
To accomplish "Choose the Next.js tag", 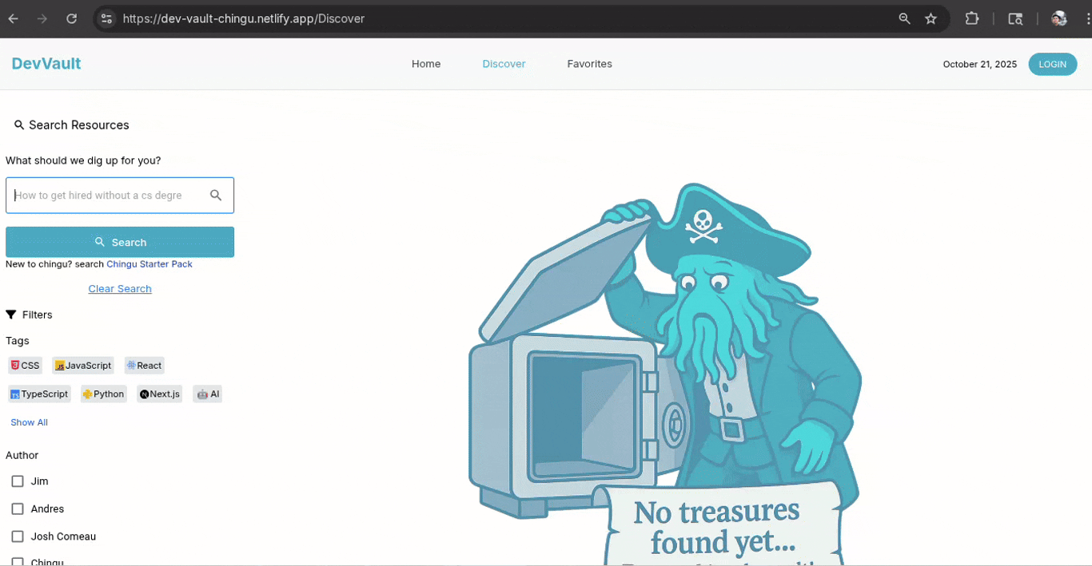I will click(x=159, y=394).
